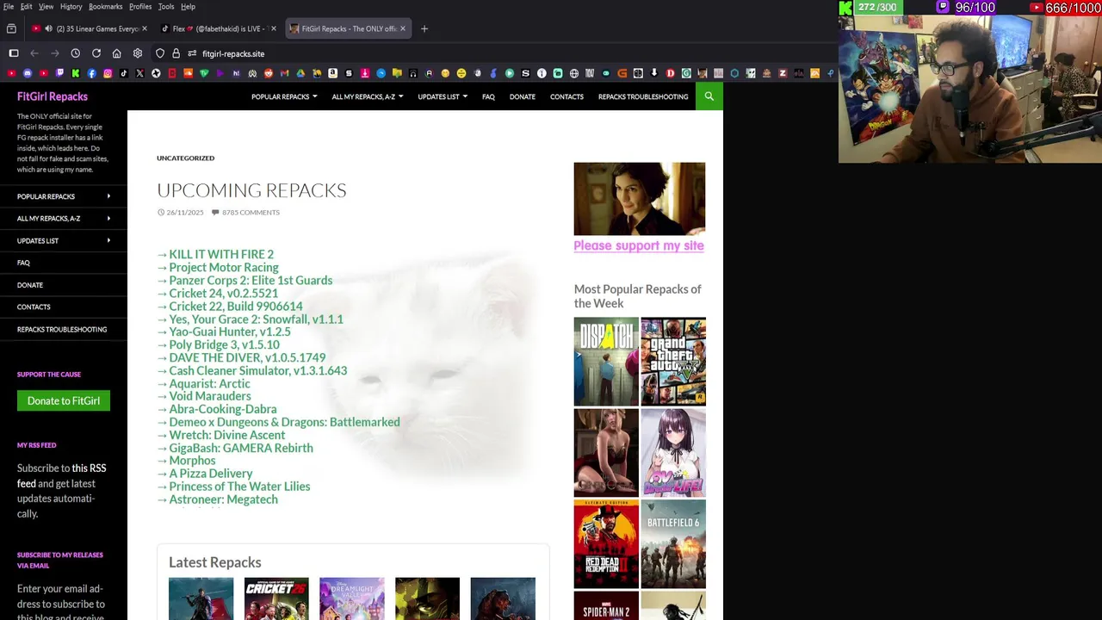Open Red Dead Redemption II repack thumbnail
The height and width of the screenshot is (620, 1102).
pyautogui.click(x=606, y=544)
